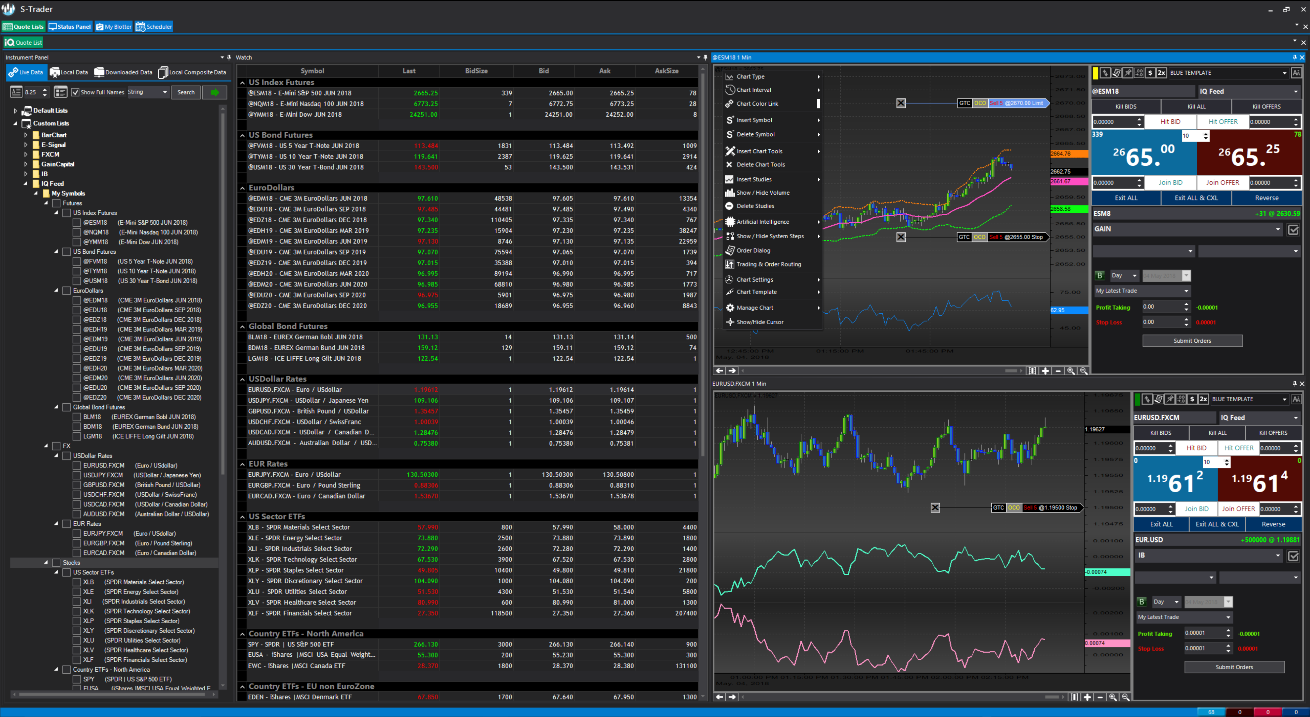
Task: Toggle the checkbox beside GAIN account dropdown
Action: pos(1293,230)
